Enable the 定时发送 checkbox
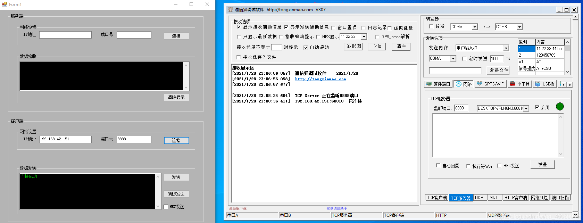The width and height of the screenshot is (583, 223). coord(464,59)
